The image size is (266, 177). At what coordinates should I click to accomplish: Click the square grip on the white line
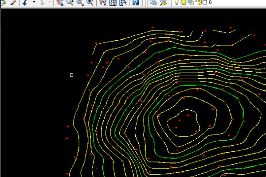click(x=71, y=75)
